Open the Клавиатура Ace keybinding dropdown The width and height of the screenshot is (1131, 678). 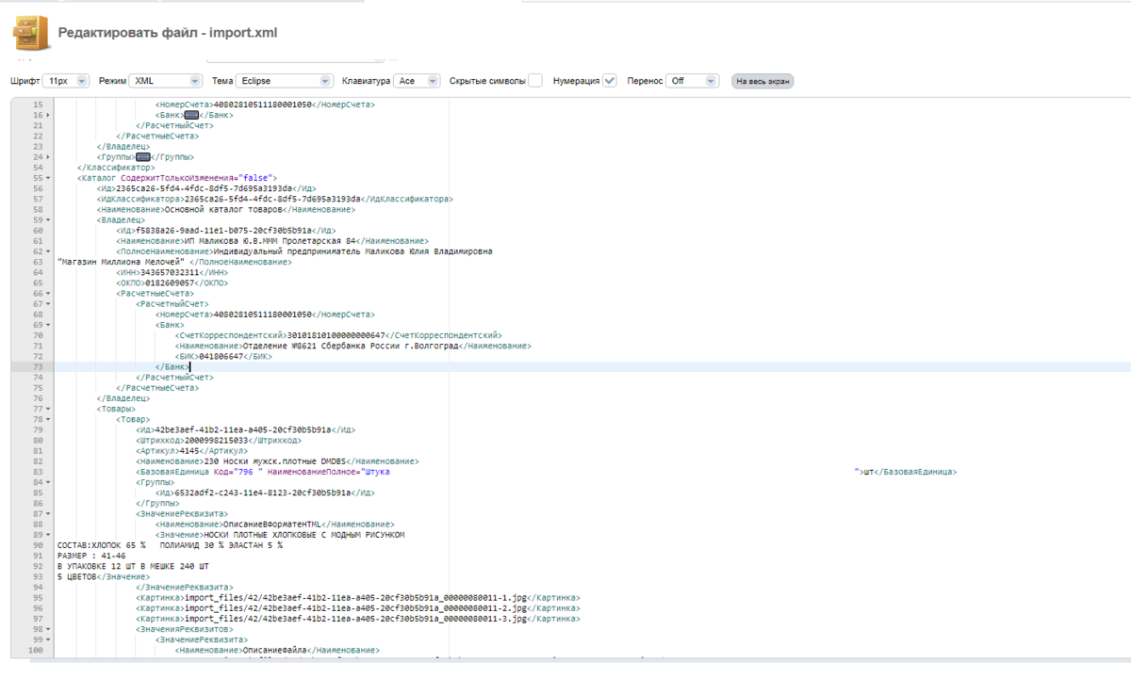click(x=417, y=81)
